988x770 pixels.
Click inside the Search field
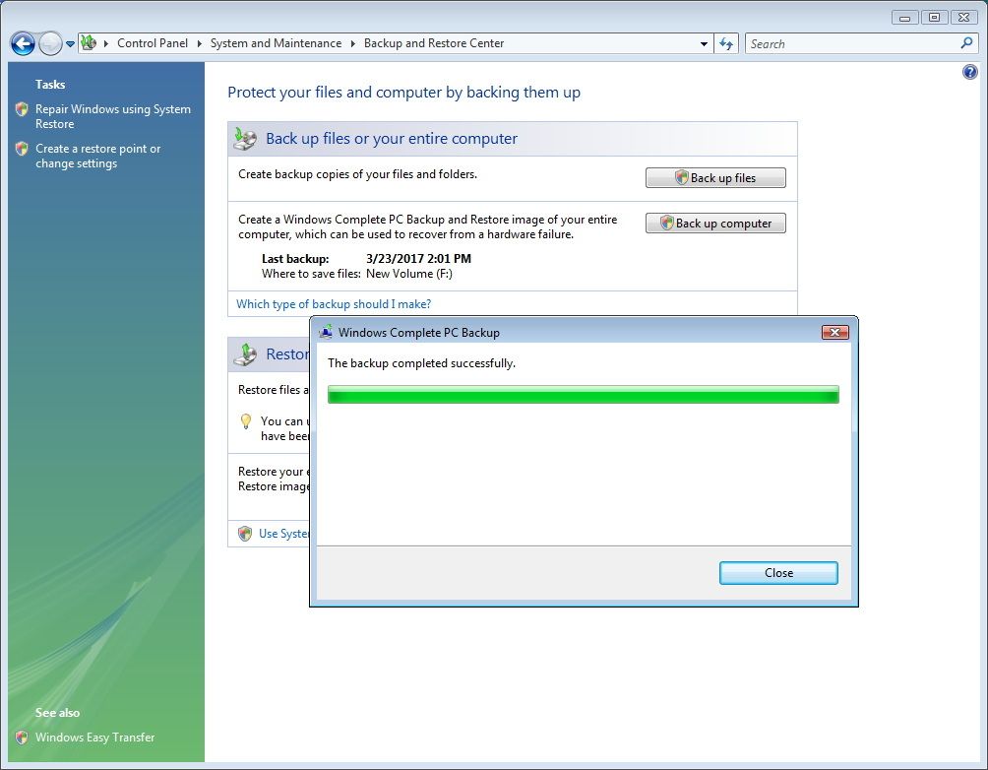tap(846, 43)
